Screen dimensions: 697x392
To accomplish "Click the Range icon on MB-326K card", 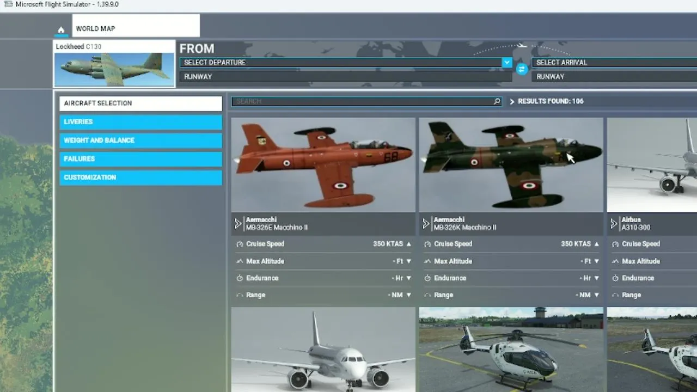I will point(427,295).
